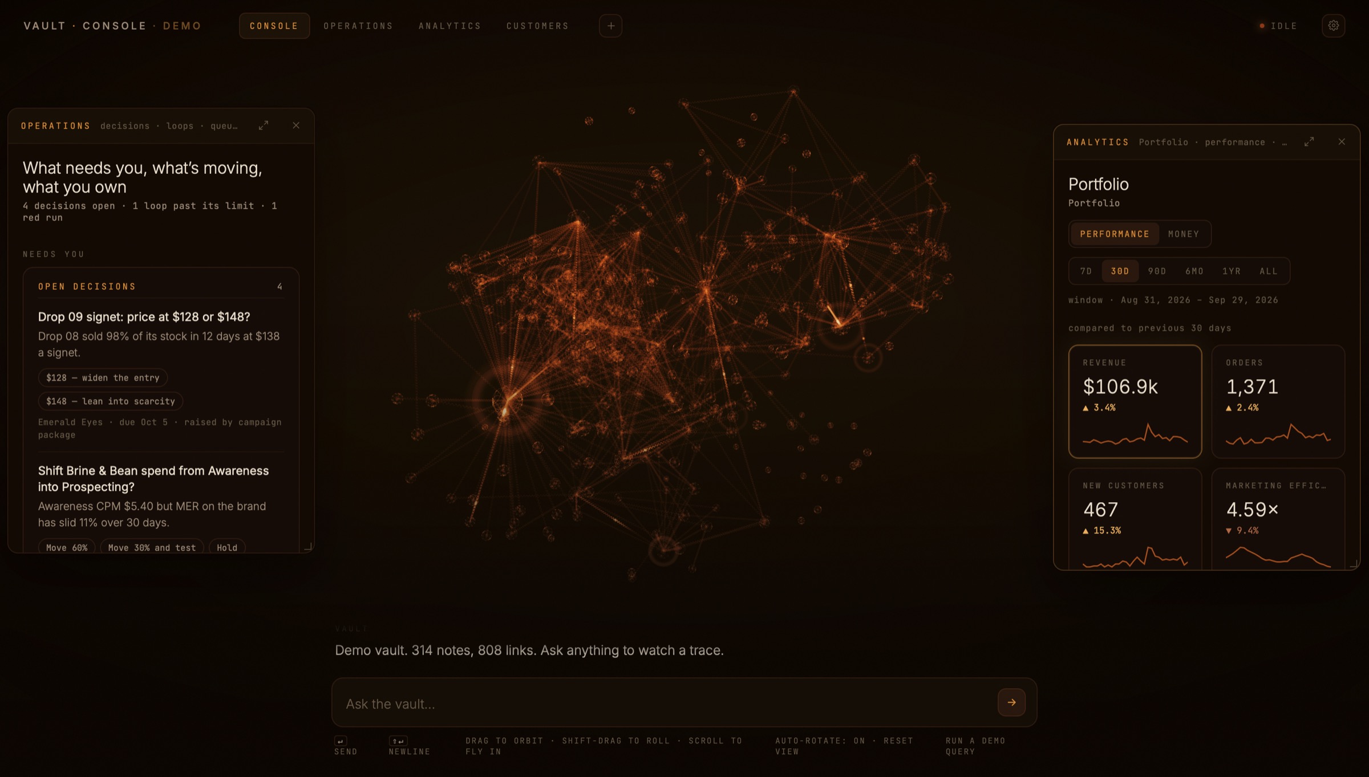Choose the 1YR time range

coord(1232,271)
